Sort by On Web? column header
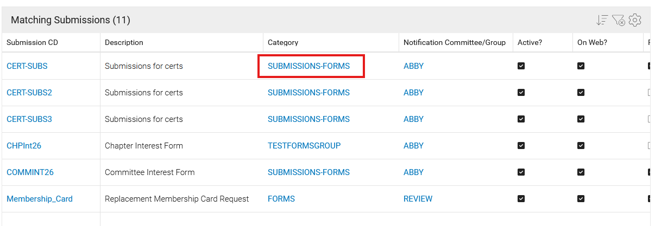Viewport: 655px width, 226px height. click(592, 42)
